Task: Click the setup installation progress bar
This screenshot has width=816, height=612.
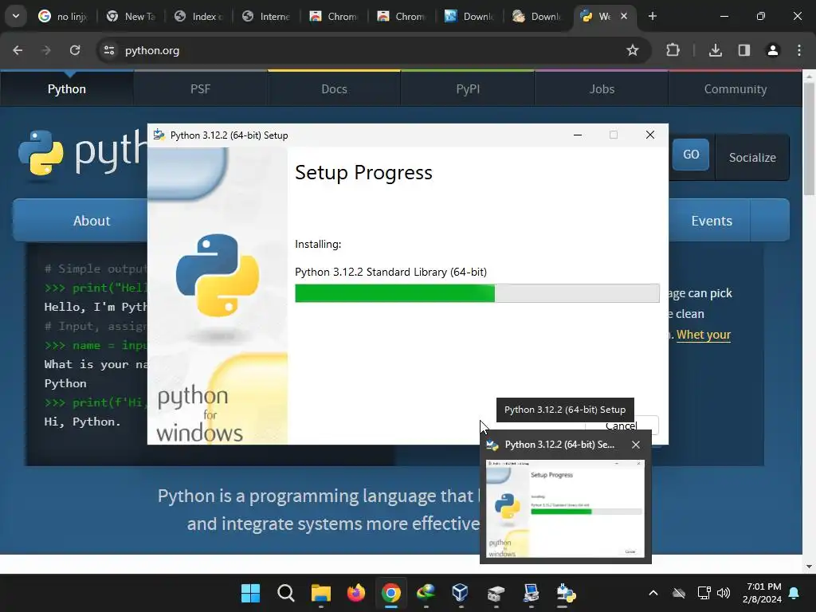Action: coord(477,293)
